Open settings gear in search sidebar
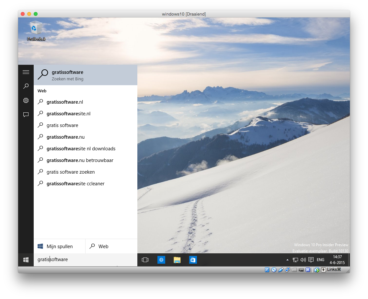Viewport: 368px width, 299px height. coord(26,100)
